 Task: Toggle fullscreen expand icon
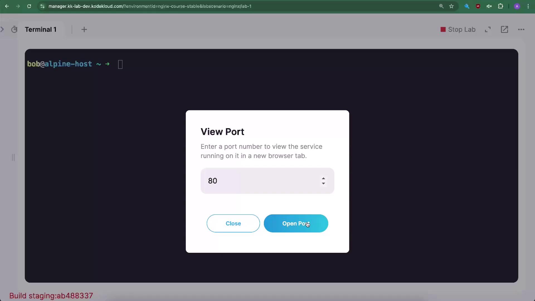tap(488, 30)
